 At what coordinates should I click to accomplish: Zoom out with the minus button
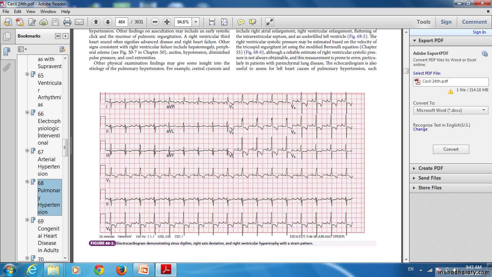click(155, 22)
